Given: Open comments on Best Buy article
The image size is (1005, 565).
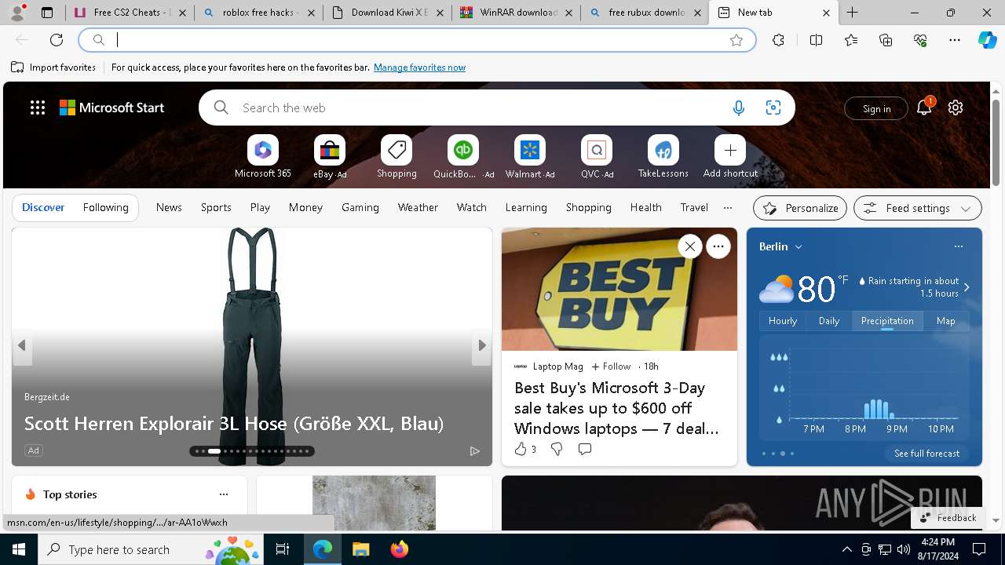Looking at the screenshot, I should coord(585,449).
